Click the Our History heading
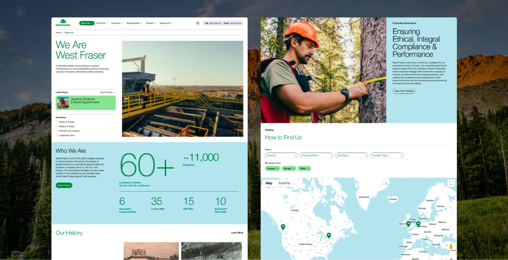Image resolution: width=508 pixels, height=260 pixels. 69,233
